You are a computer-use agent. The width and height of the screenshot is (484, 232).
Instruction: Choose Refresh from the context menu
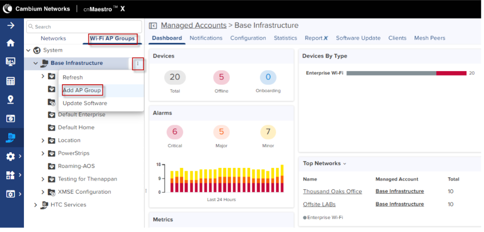point(73,77)
